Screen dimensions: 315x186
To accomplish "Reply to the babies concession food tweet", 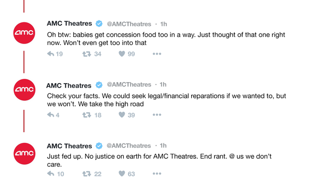I will tap(51, 54).
